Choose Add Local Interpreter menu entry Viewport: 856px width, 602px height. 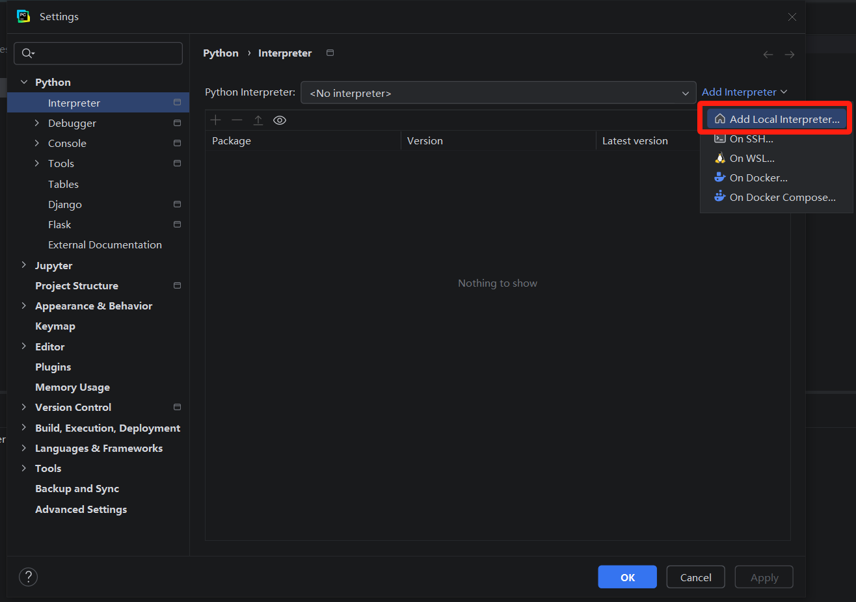pyautogui.click(x=777, y=119)
